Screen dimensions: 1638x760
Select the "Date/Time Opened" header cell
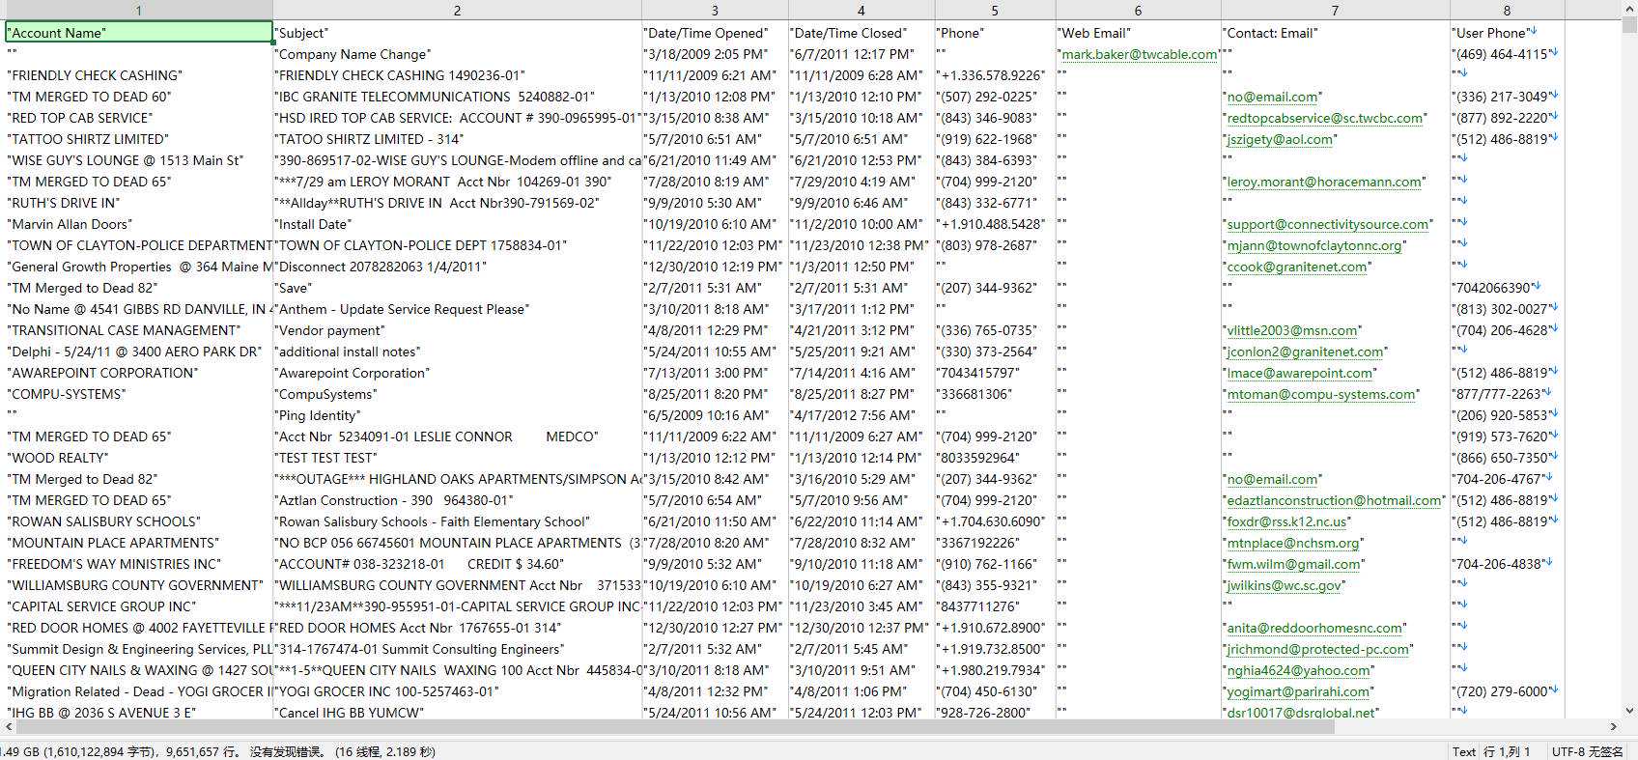715,33
